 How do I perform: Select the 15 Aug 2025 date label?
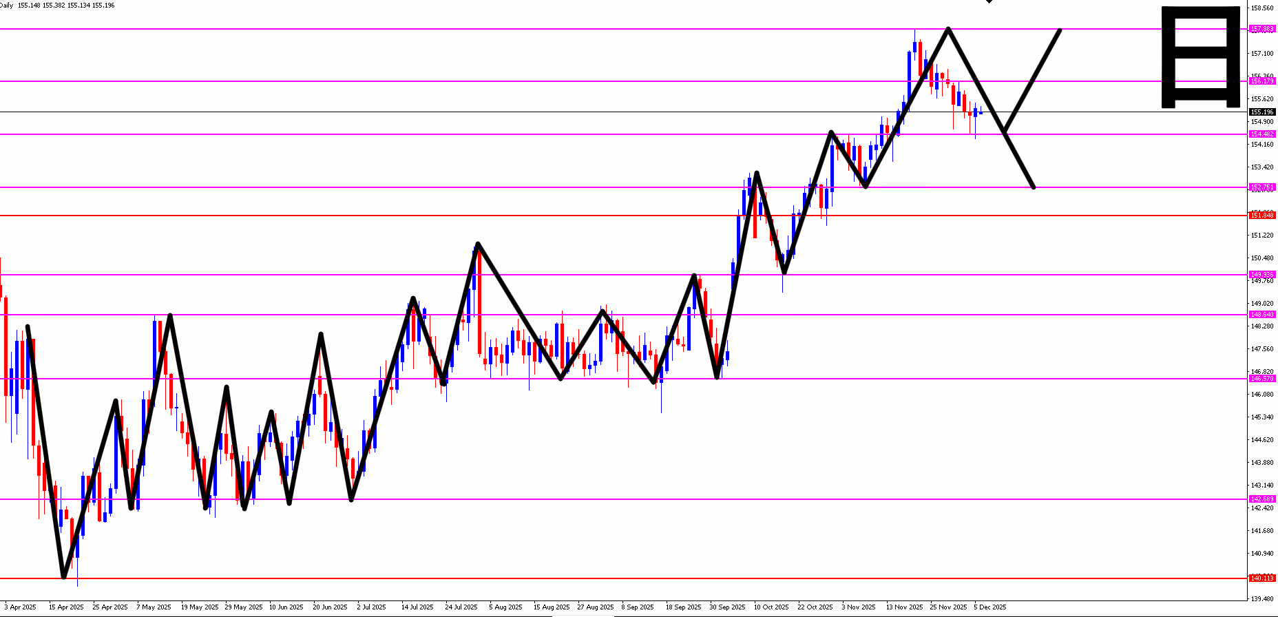552,607
